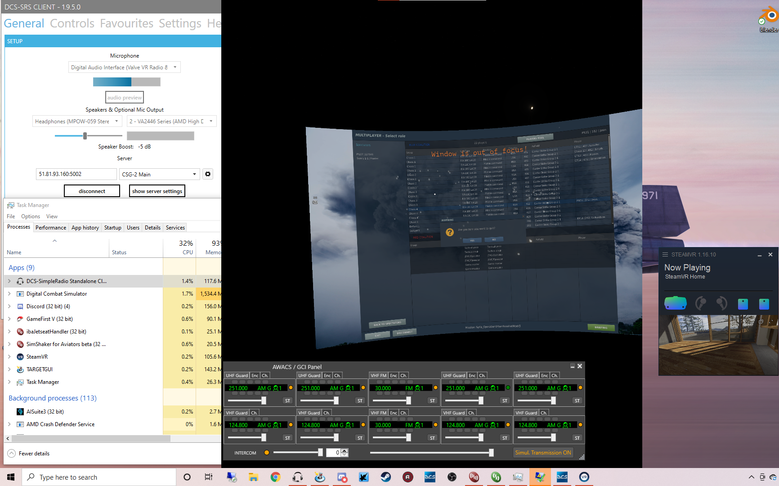Image resolution: width=779 pixels, height=486 pixels.
Task: Select the first UHF Guard 251.000 radio indicator
Action: [291, 388]
